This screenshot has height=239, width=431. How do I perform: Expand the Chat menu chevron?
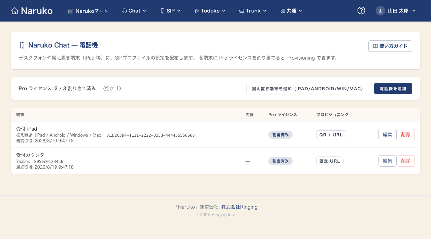click(144, 11)
